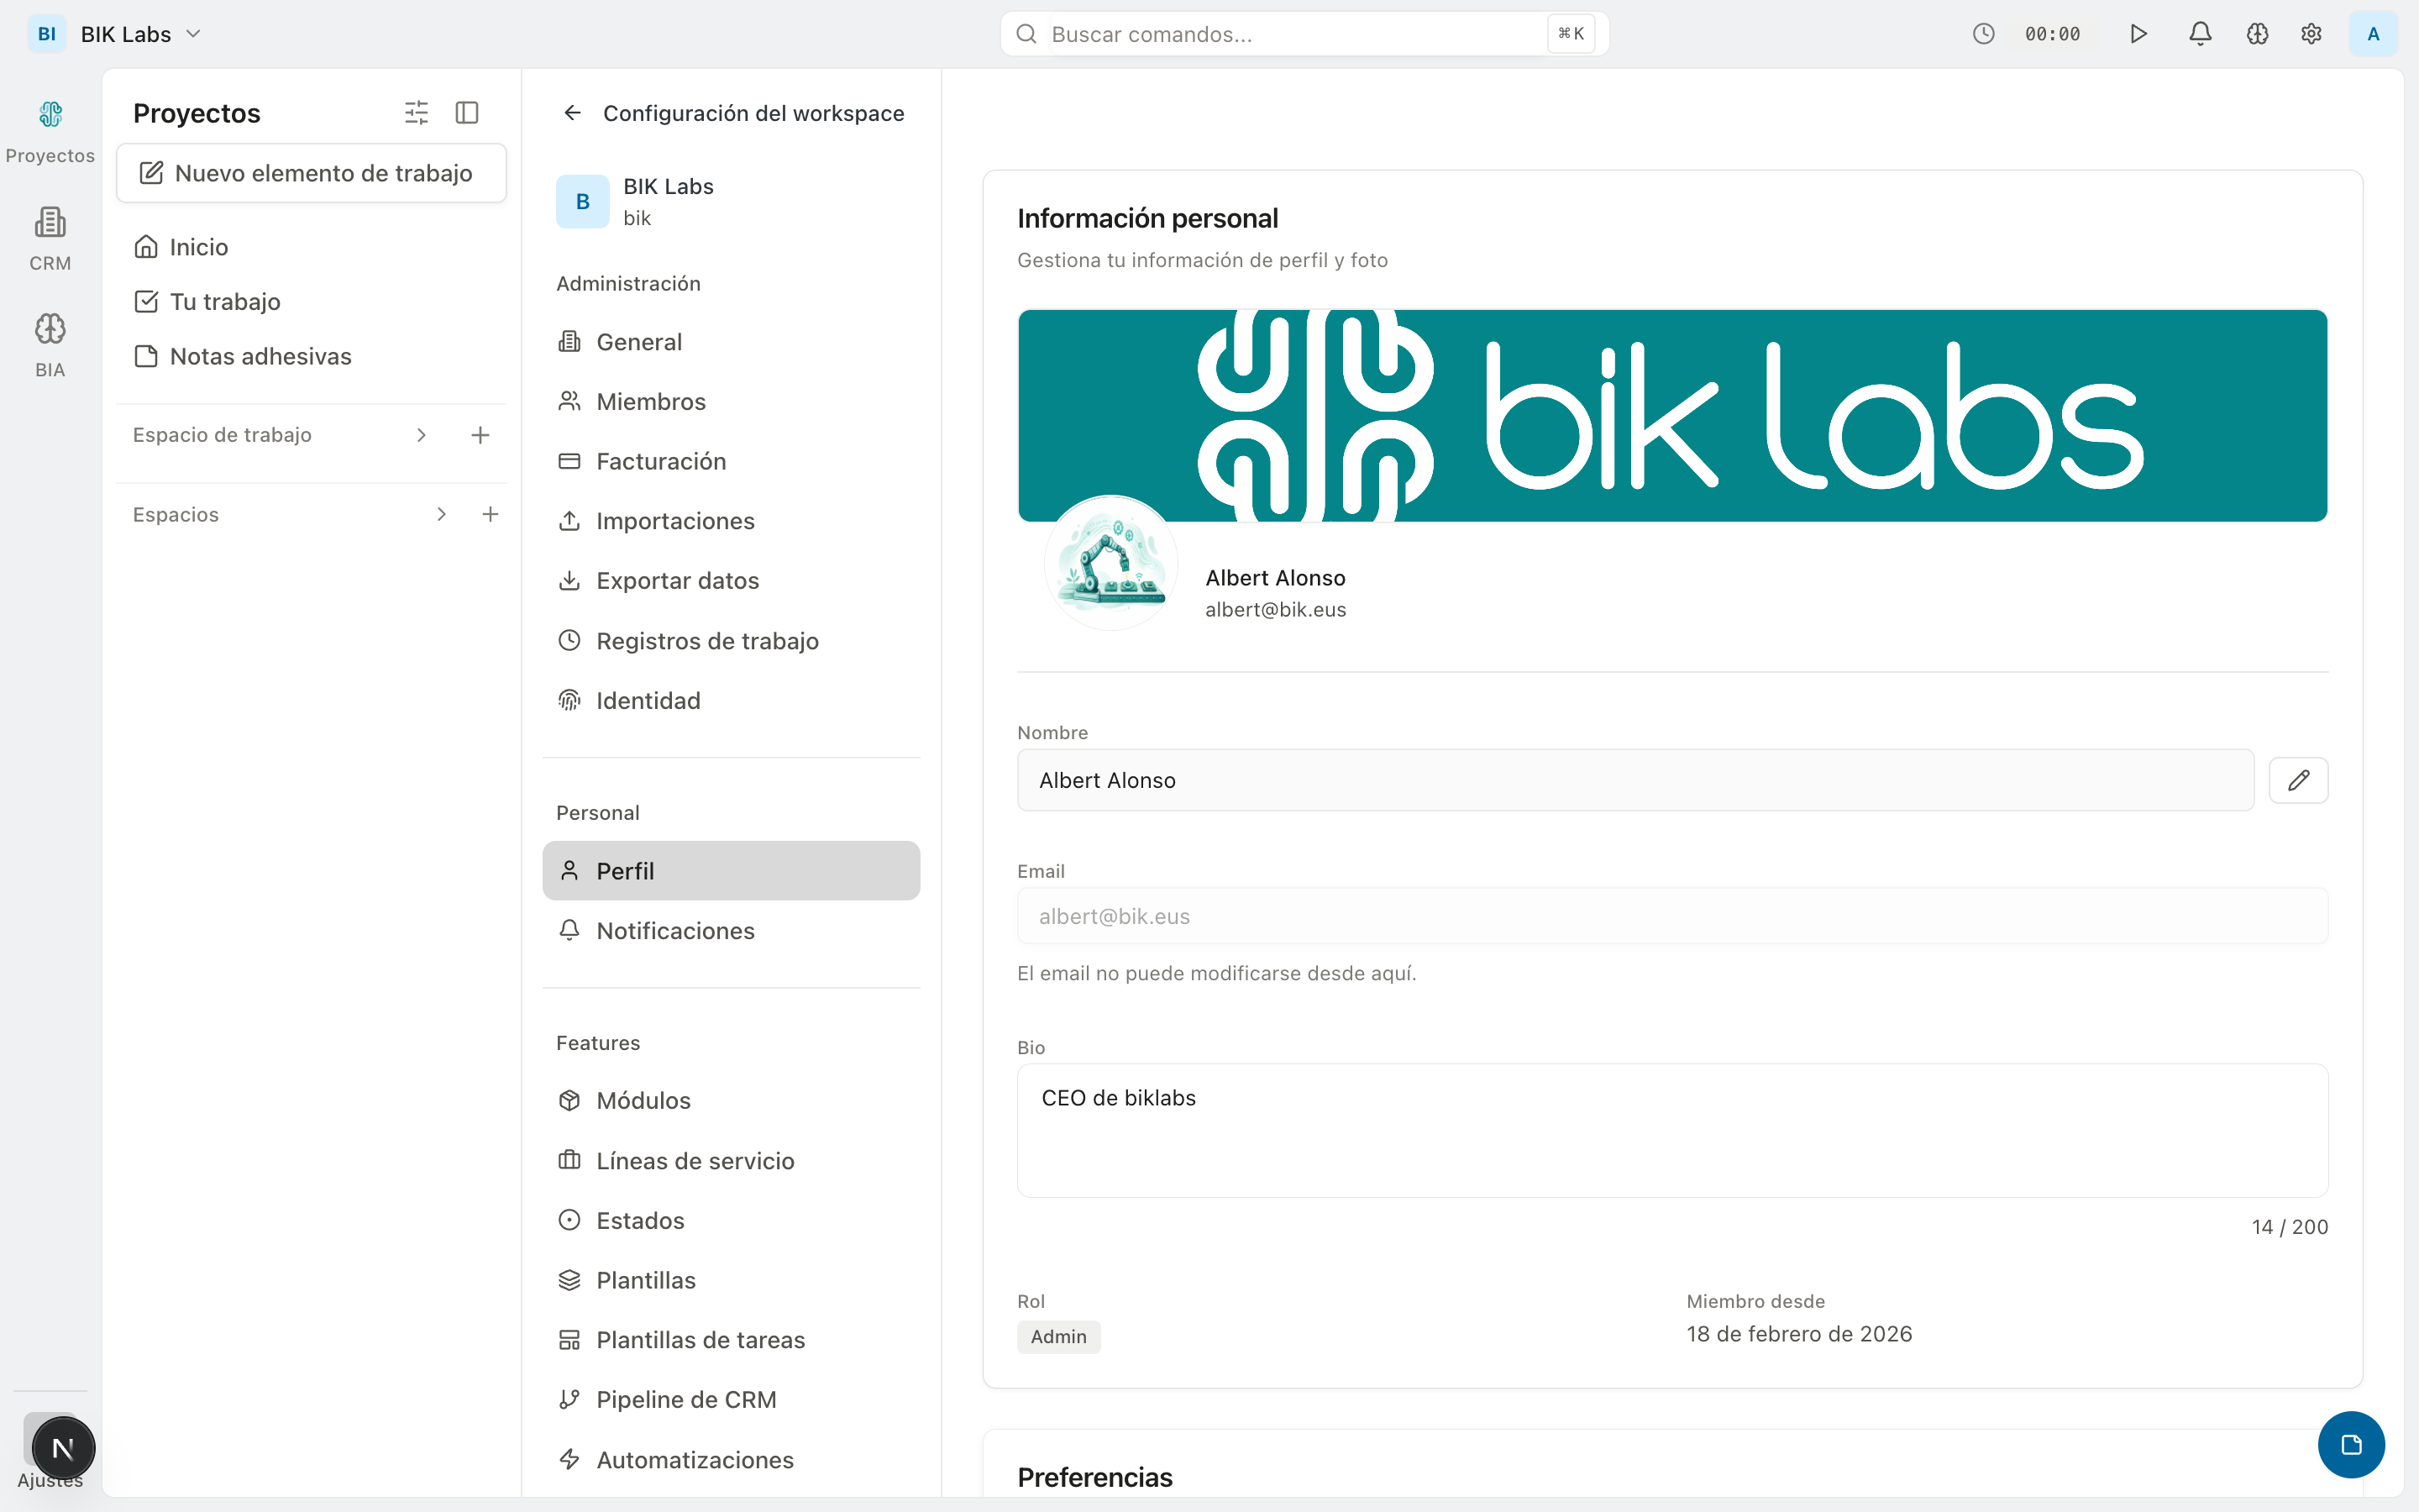2419x1512 pixels.
Task: Select the Perfil menu item
Action: [x=731, y=871]
